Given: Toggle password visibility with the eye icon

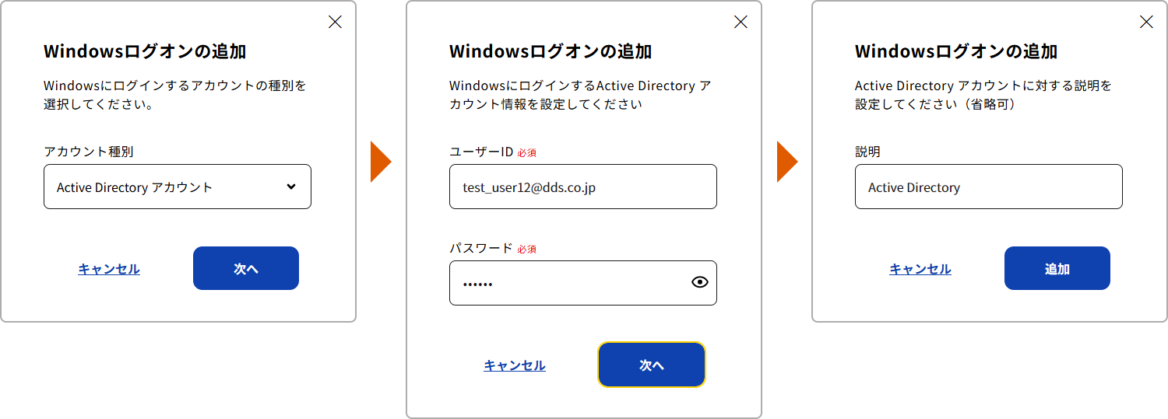Looking at the screenshot, I should tap(700, 282).
